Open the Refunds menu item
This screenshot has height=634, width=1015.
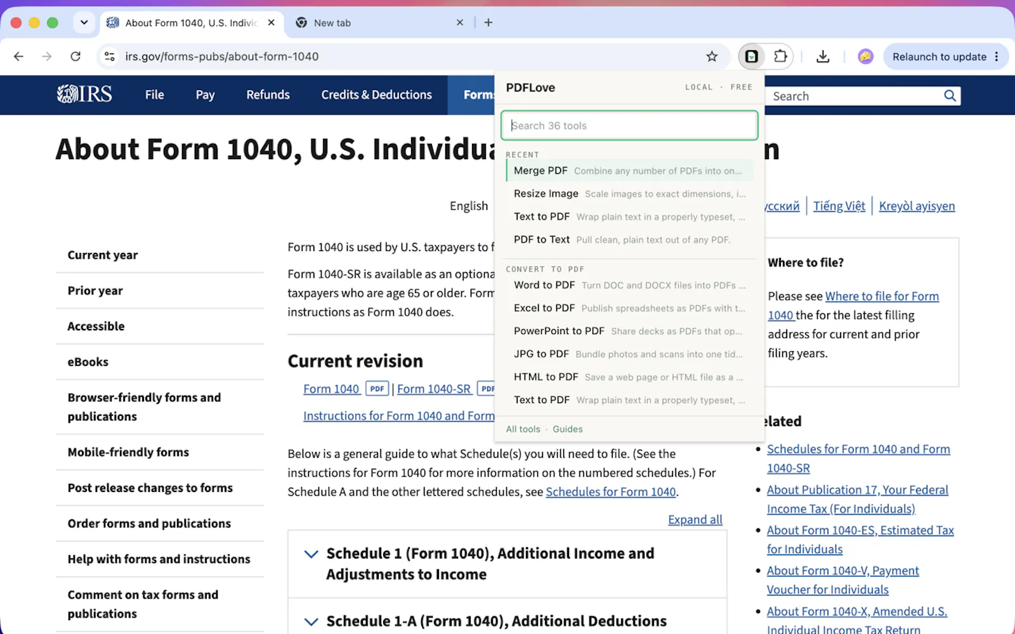coord(268,95)
